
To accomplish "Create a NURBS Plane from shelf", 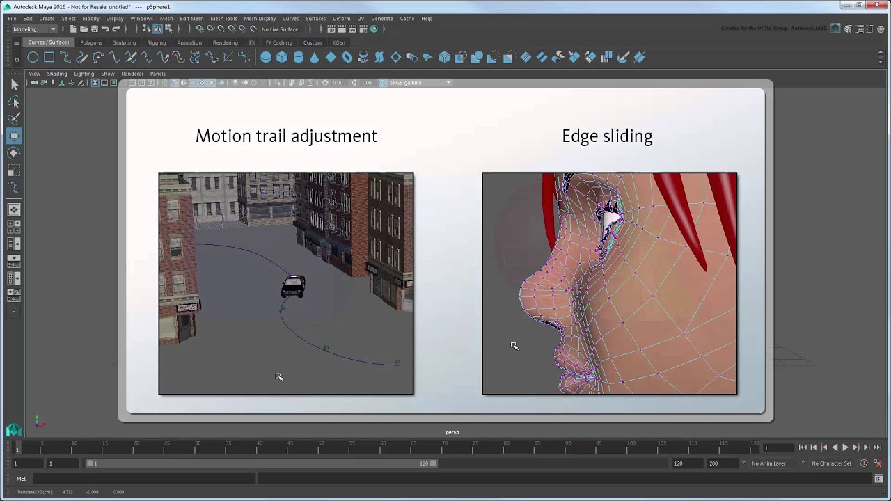I will tap(331, 57).
